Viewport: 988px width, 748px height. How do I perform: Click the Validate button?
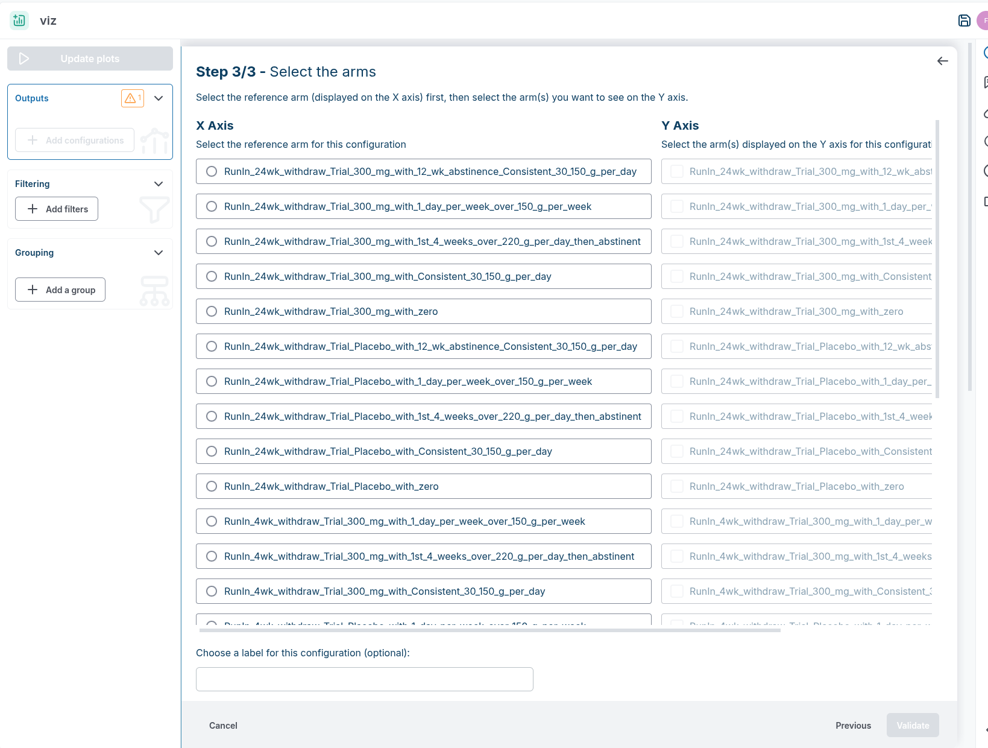[x=912, y=725]
